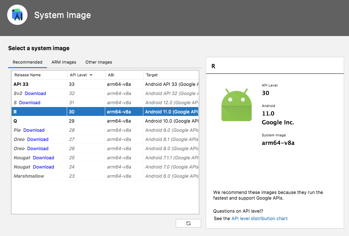The width and height of the screenshot is (349, 236).
Task: Sort by Target column header
Action: (x=171, y=75)
